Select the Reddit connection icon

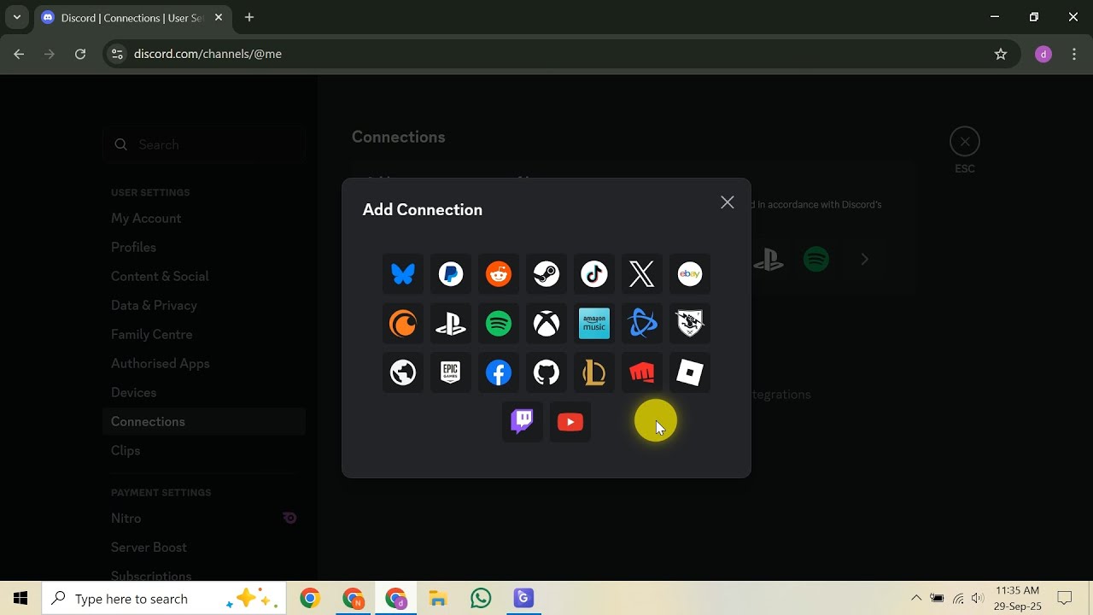(x=499, y=274)
